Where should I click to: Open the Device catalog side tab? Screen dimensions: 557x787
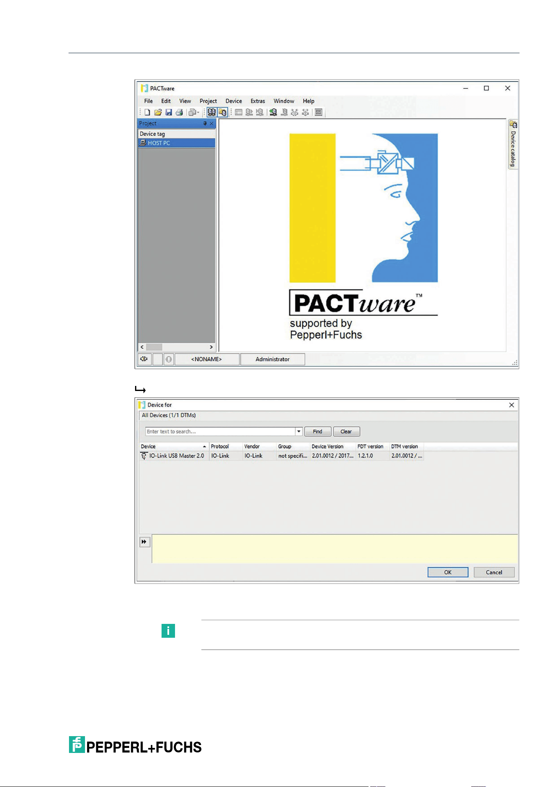click(513, 144)
